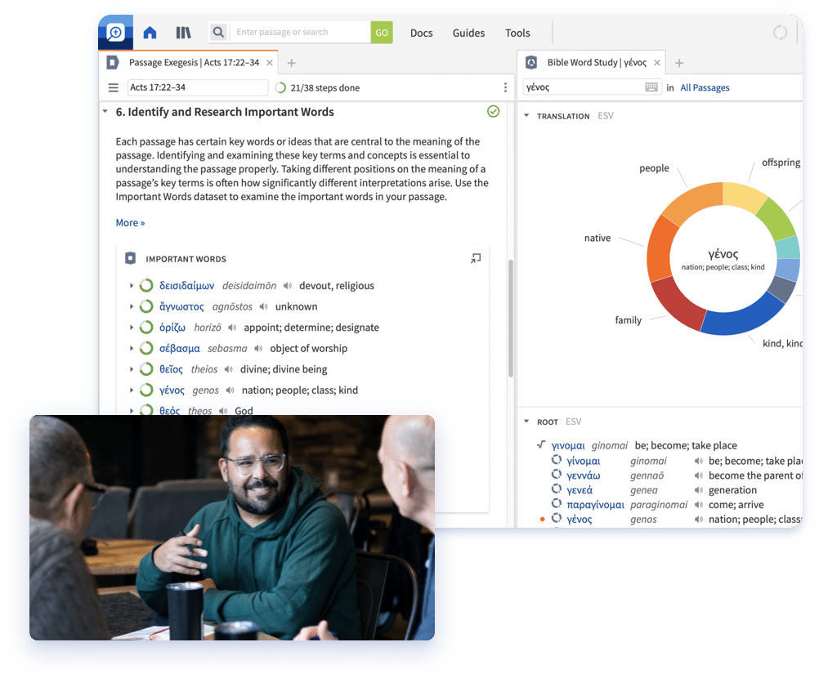Click the Logos app logo icon

115,33
